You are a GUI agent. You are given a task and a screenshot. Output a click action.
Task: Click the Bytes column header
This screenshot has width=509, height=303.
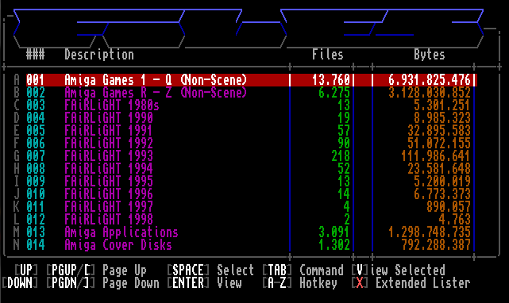coord(429,55)
